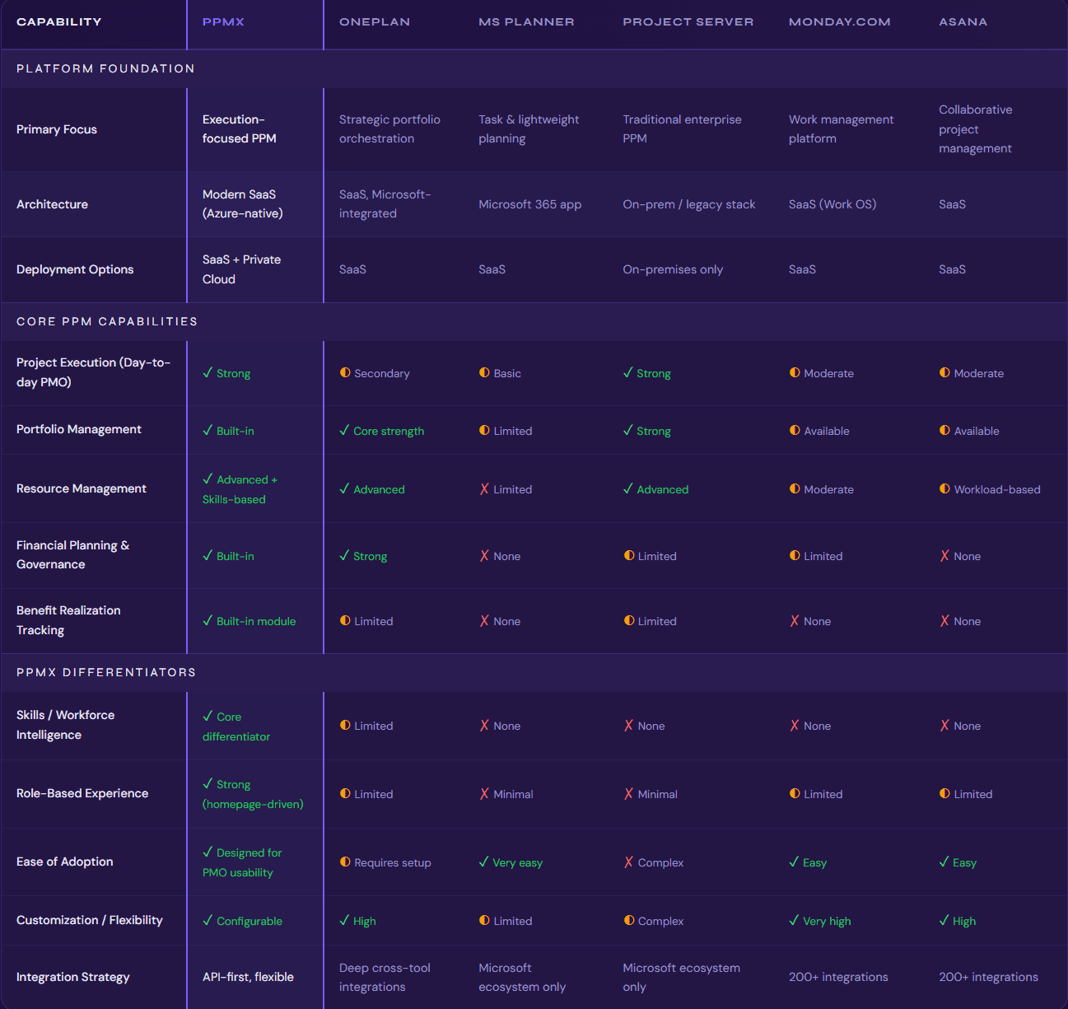This screenshot has width=1068, height=1009.
Task: Click the API-first, flexible cell
Action: click(x=248, y=977)
